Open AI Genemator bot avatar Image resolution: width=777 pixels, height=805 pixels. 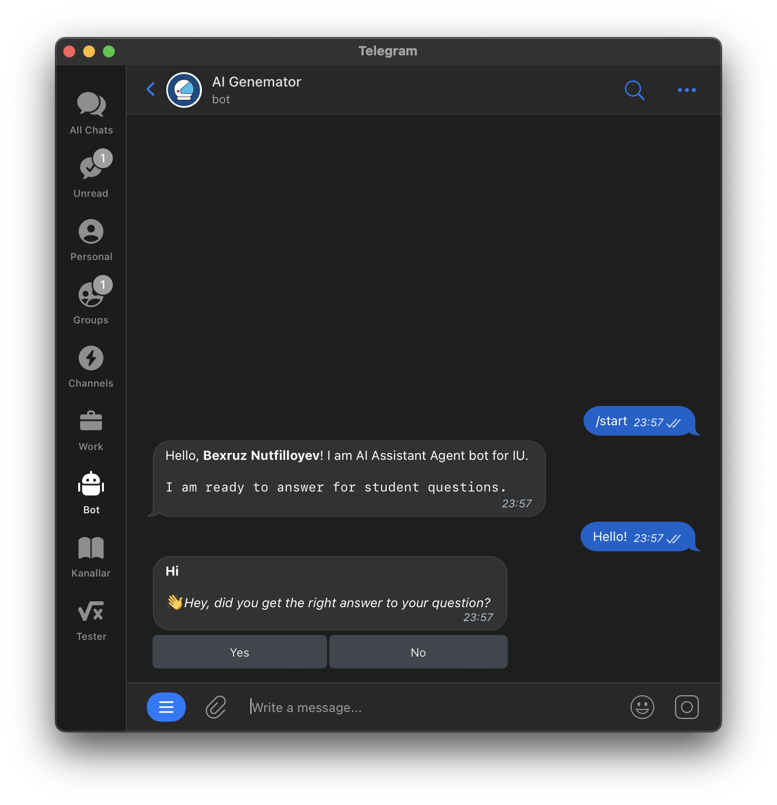184,90
